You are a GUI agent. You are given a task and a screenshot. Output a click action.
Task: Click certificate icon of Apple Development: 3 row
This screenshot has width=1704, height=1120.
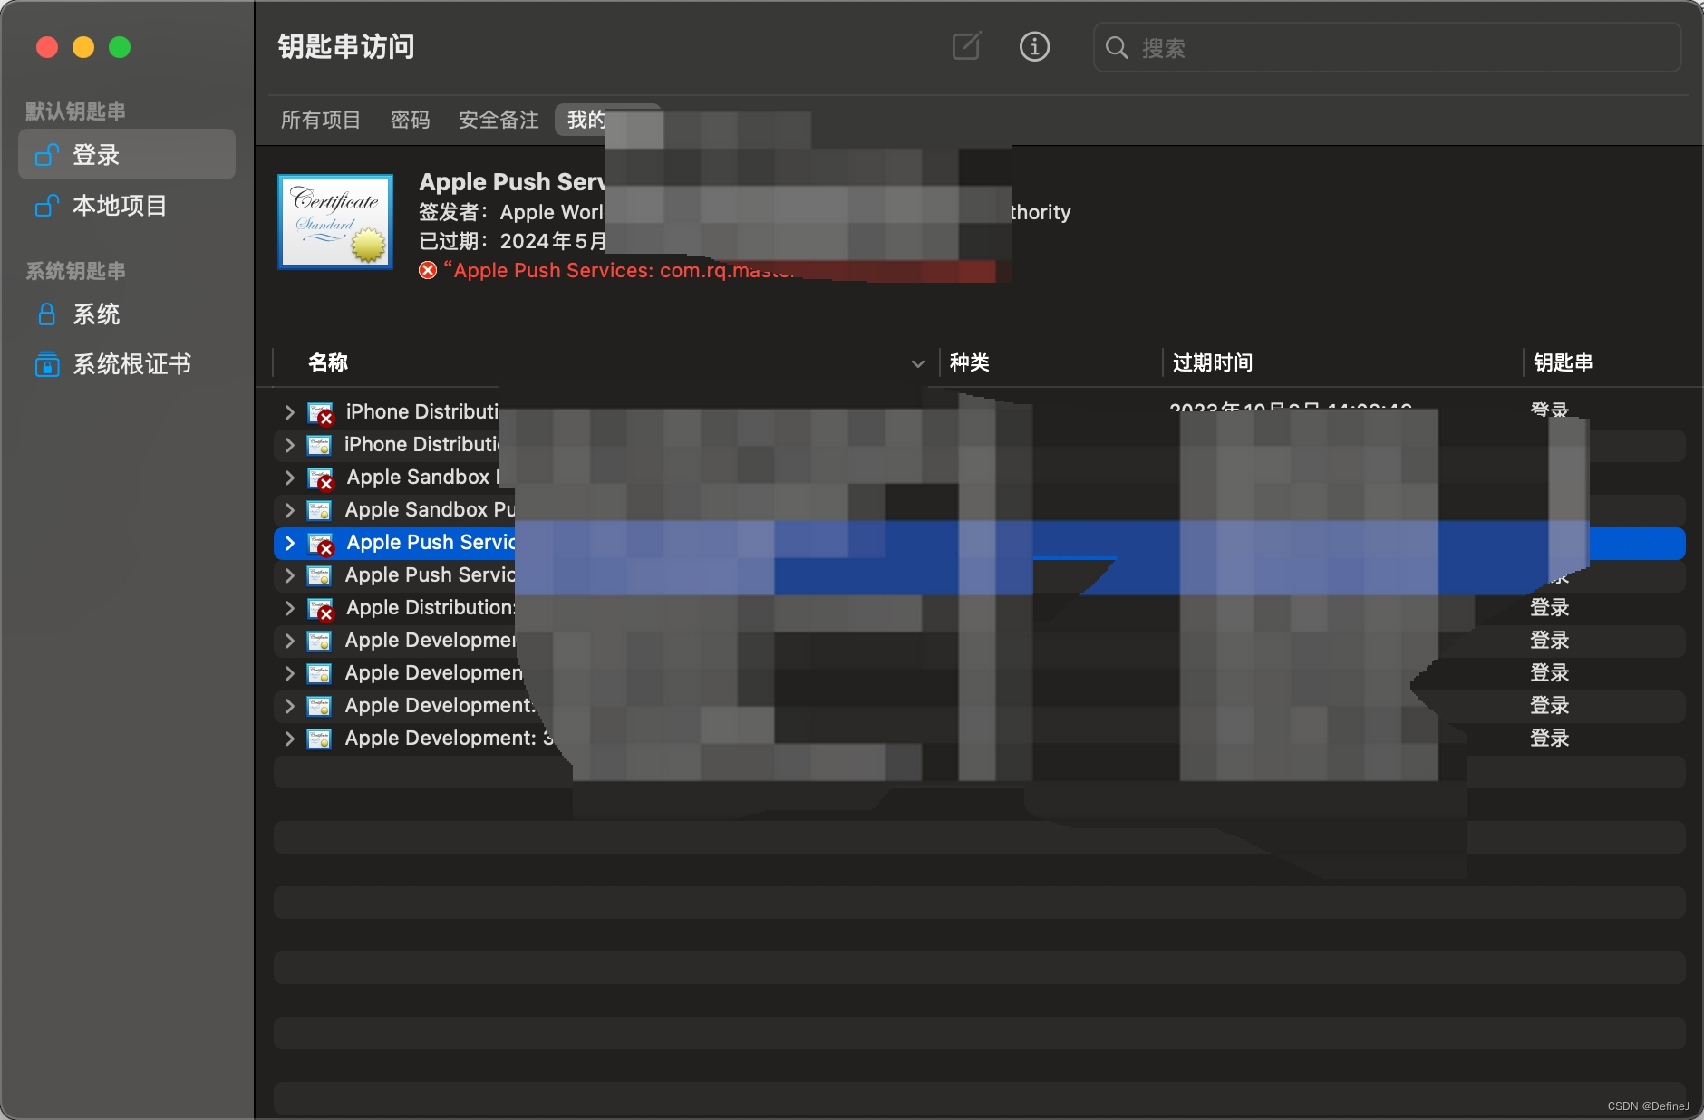click(x=319, y=739)
